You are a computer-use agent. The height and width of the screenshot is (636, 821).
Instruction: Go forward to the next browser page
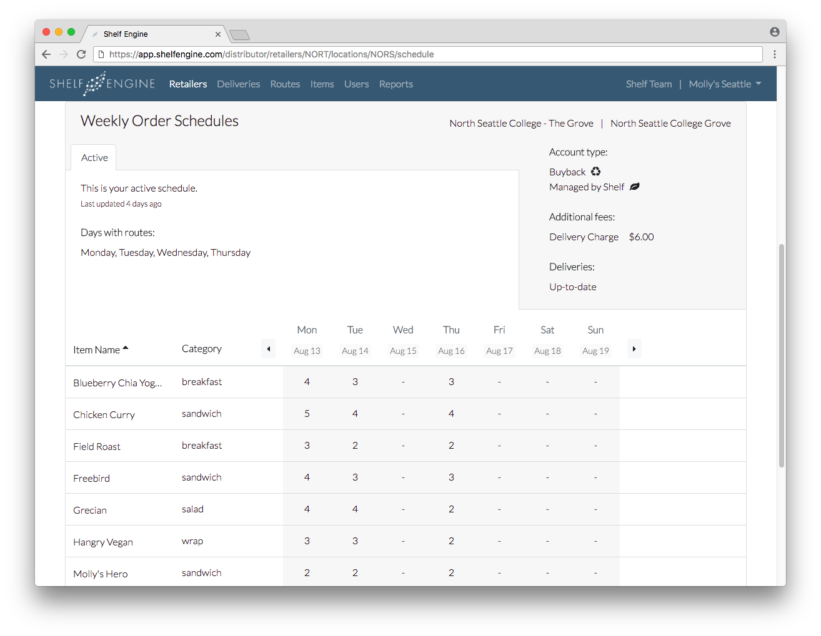[x=64, y=54]
